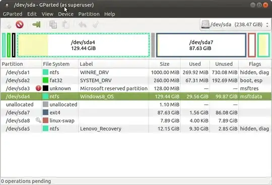Click the Apply all operations checkmark
Viewport: 272px width, 185px height.
(x=96, y=25)
